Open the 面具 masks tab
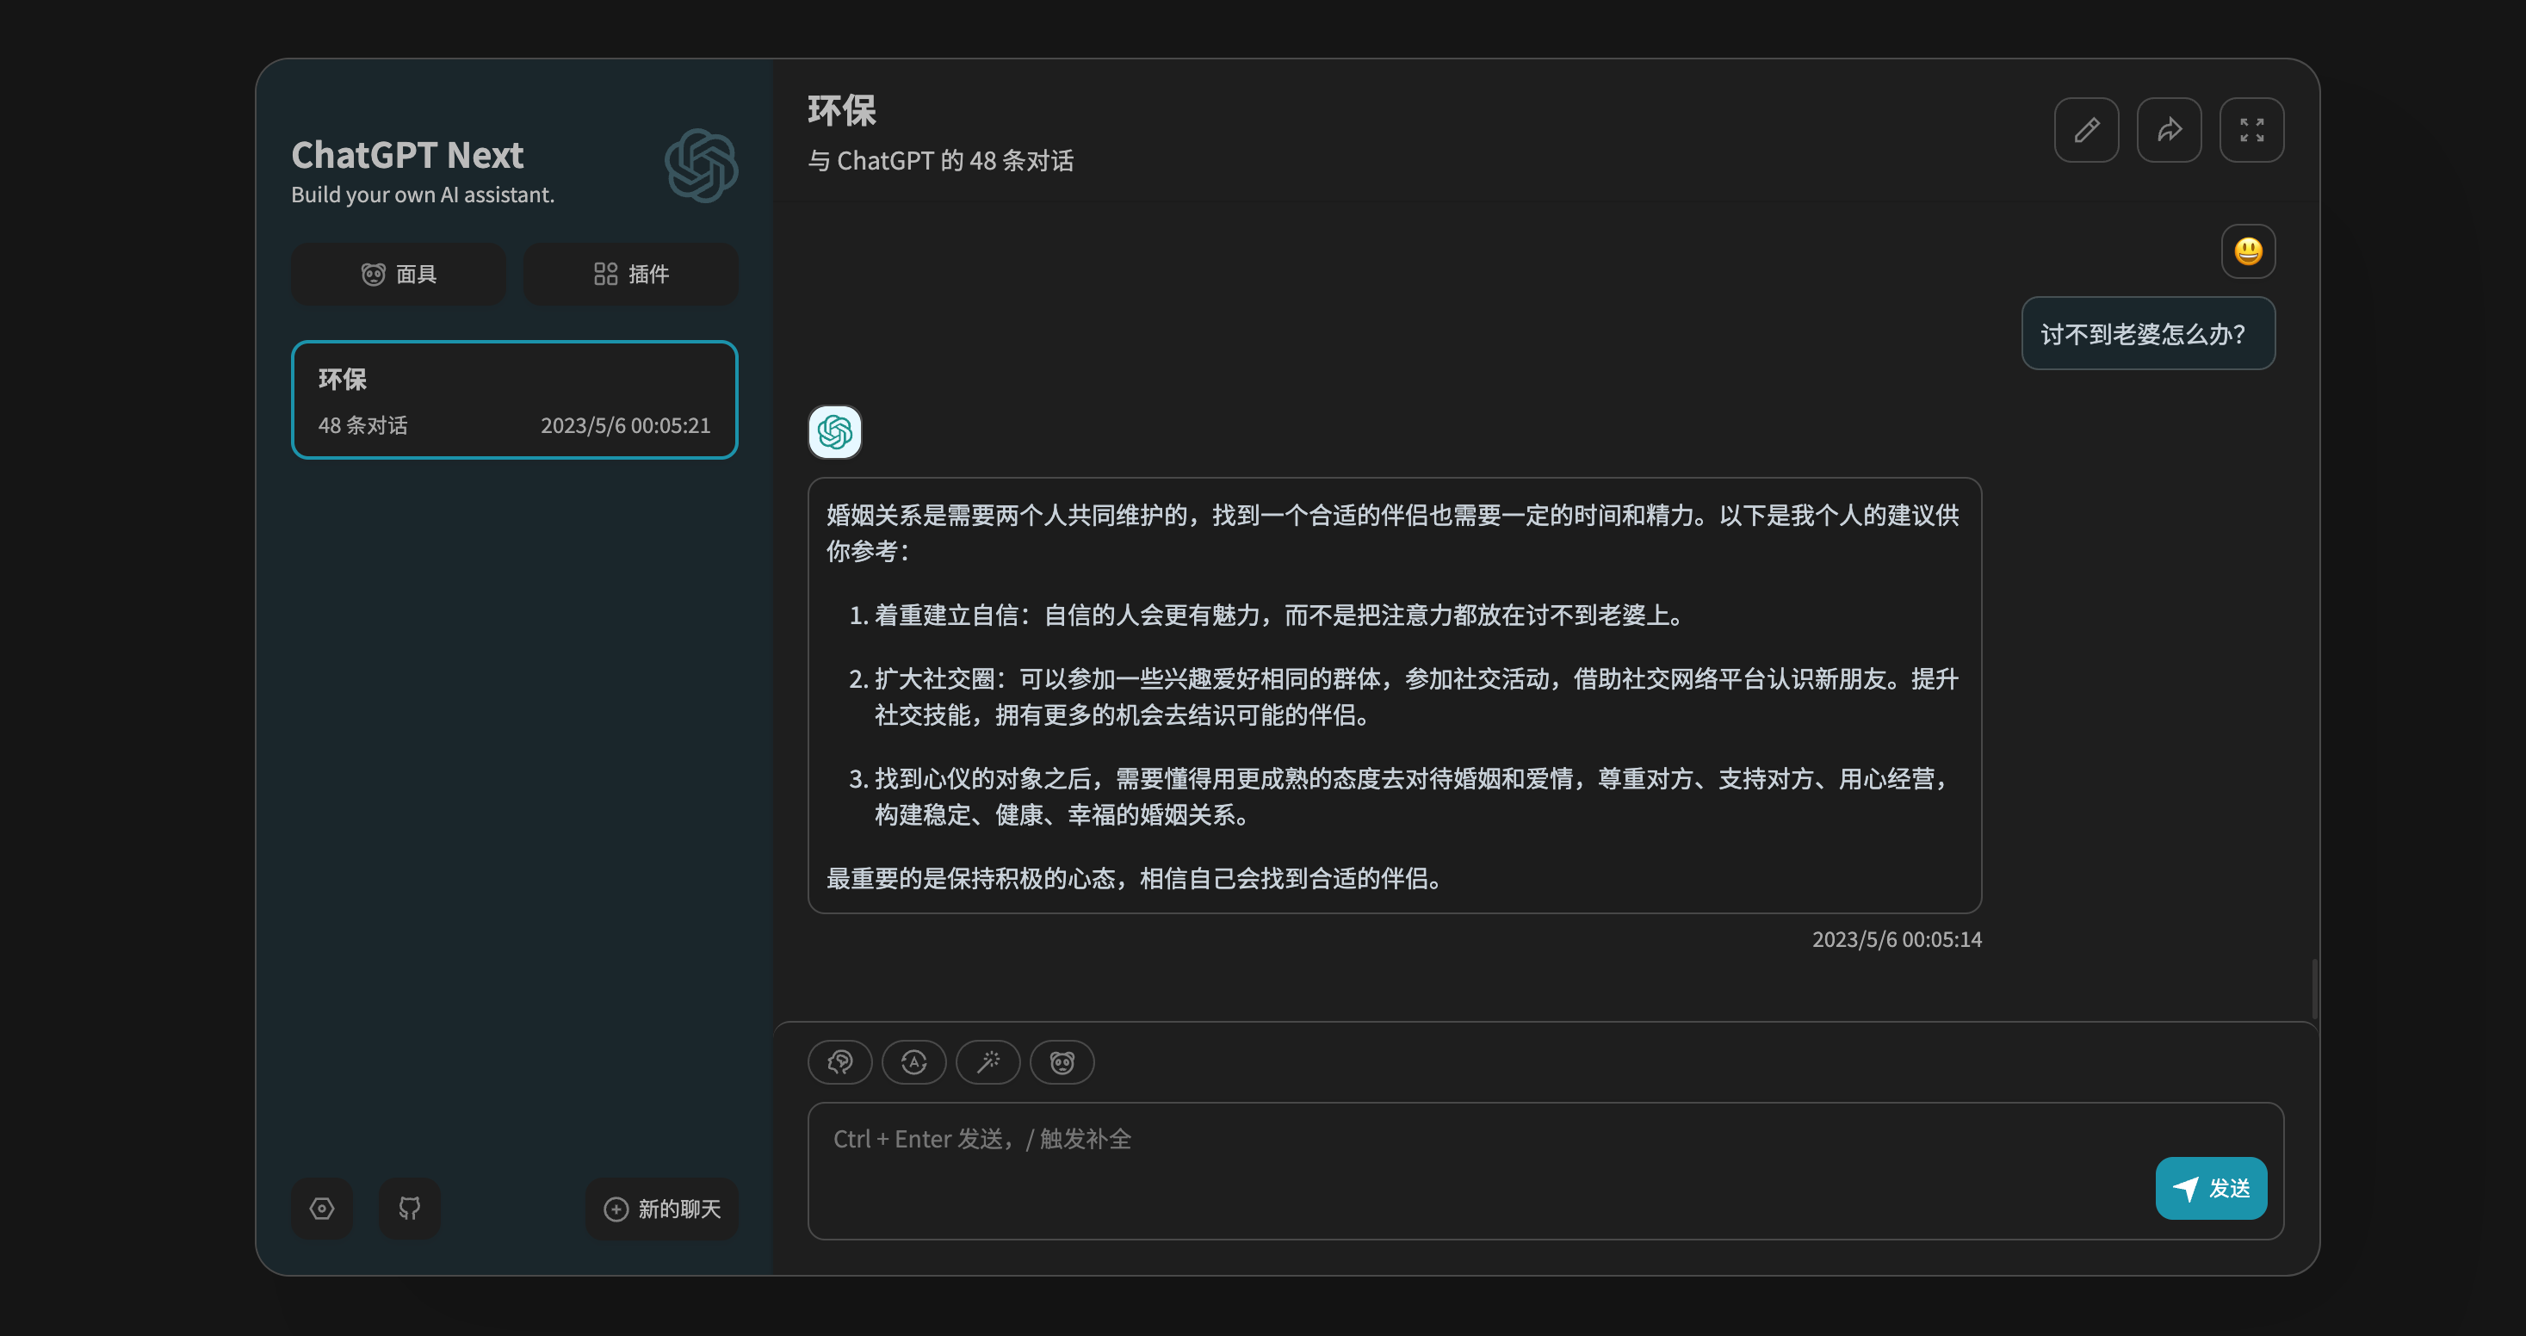 click(x=398, y=275)
